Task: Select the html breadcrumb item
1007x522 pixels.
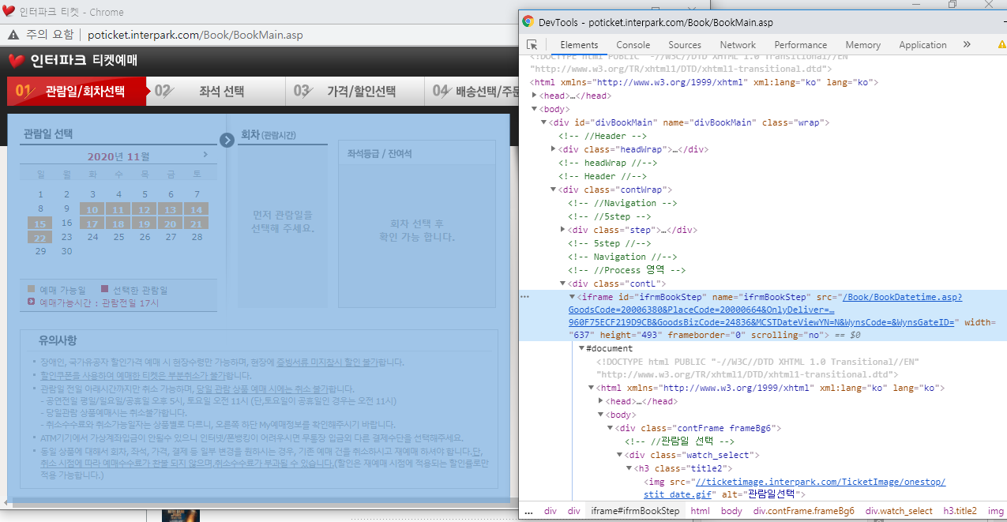Action: [700, 511]
